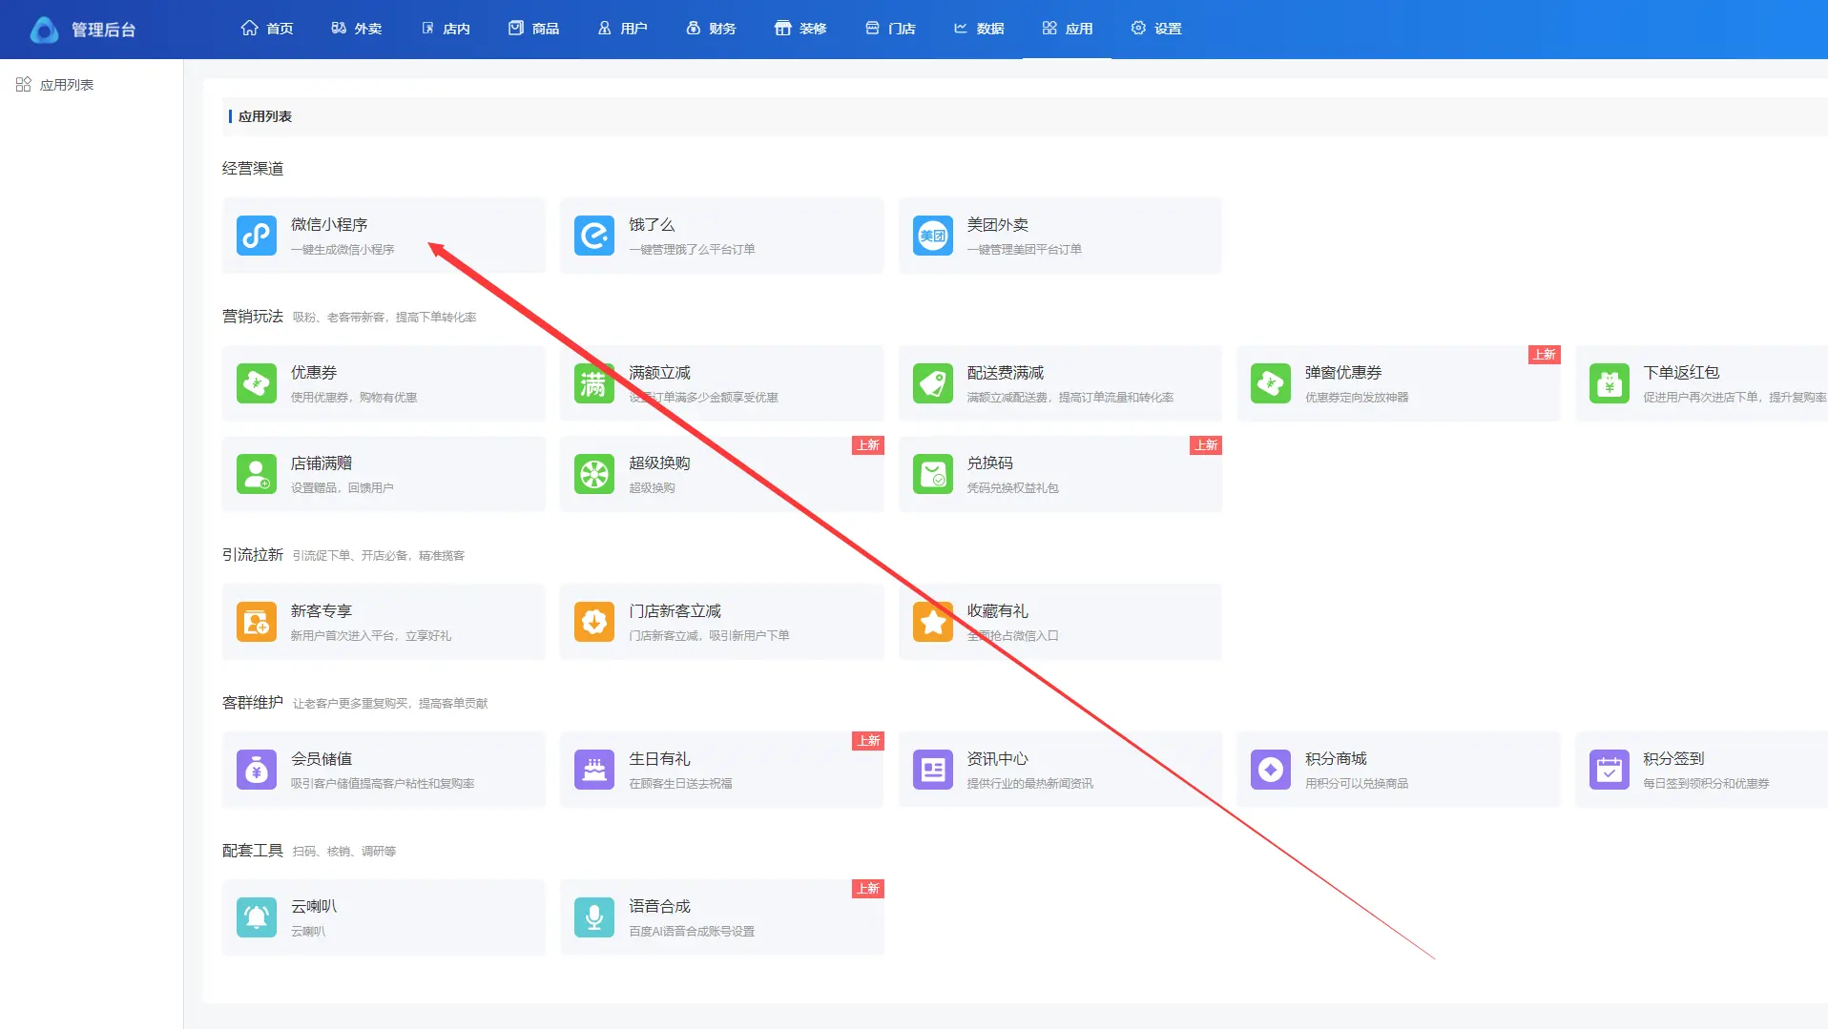Open the 设置 menu in header
Viewport: 1828px width, 1029px height.
[1156, 29]
